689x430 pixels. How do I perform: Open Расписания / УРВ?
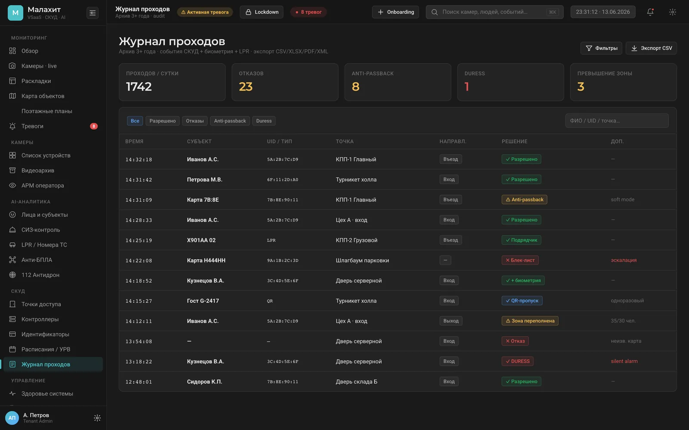(53, 349)
